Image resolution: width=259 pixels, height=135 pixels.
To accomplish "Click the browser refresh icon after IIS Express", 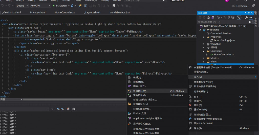I will coord(72,6).
